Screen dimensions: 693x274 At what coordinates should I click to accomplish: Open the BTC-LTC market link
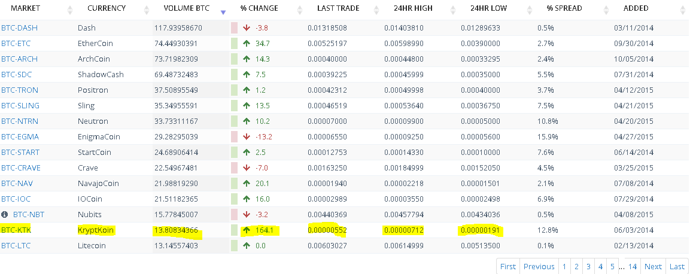coord(16,246)
